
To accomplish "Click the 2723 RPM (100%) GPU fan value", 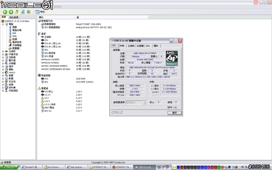I will coord(85,82).
